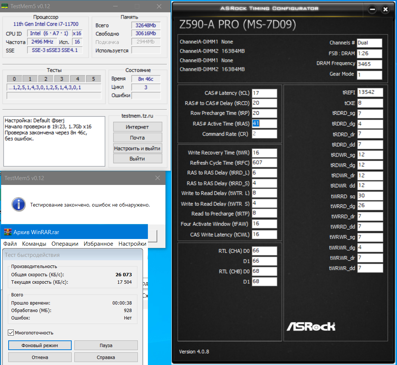397x365 pixels.
Task: Close the TestMem5 result dialog
Action: [158, 178]
